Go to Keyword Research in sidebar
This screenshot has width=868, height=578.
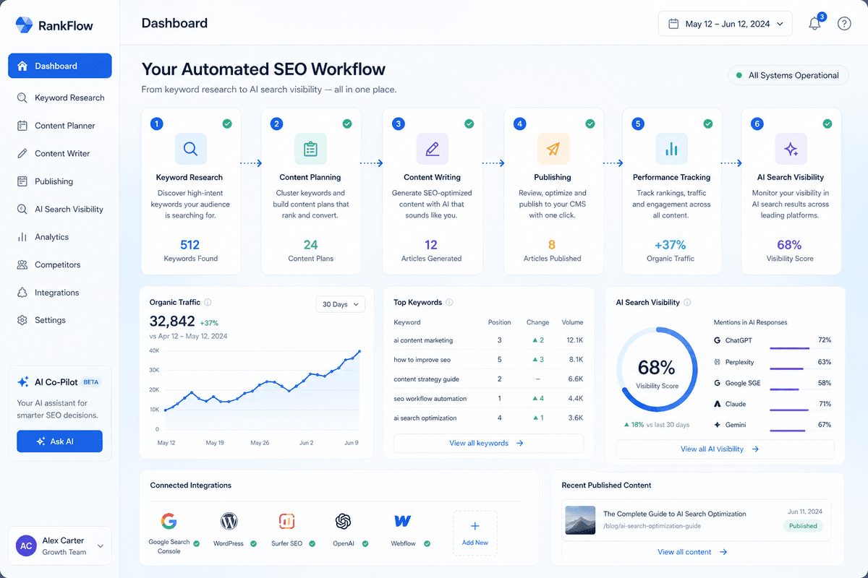(x=60, y=98)
